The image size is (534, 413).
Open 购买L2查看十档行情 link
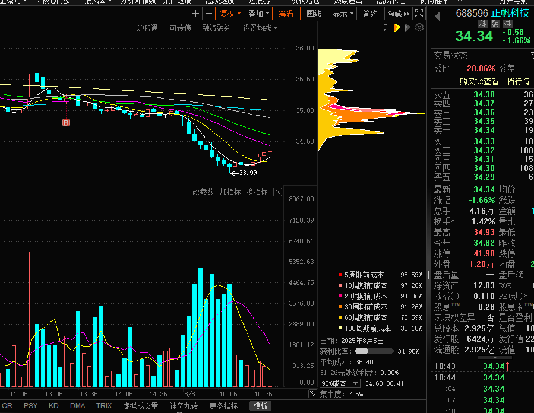[x=494, y=81]
